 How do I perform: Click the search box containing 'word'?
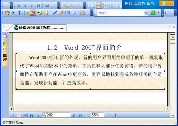(x=120, y=13)
